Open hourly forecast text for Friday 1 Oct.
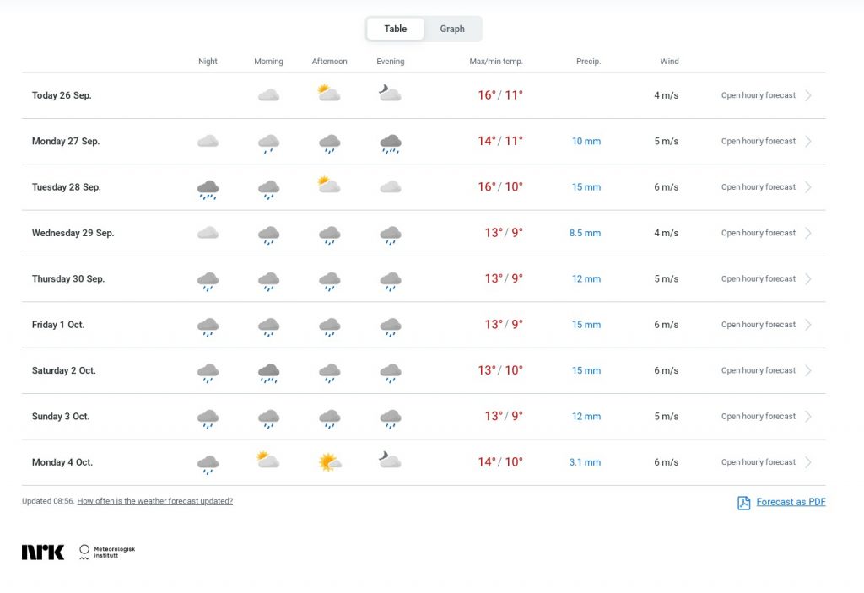 point(759,325)
